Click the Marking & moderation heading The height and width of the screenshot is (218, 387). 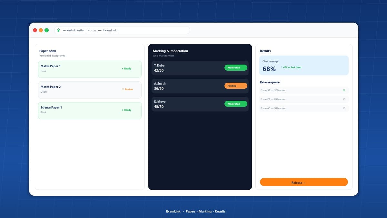pos(170,51)
